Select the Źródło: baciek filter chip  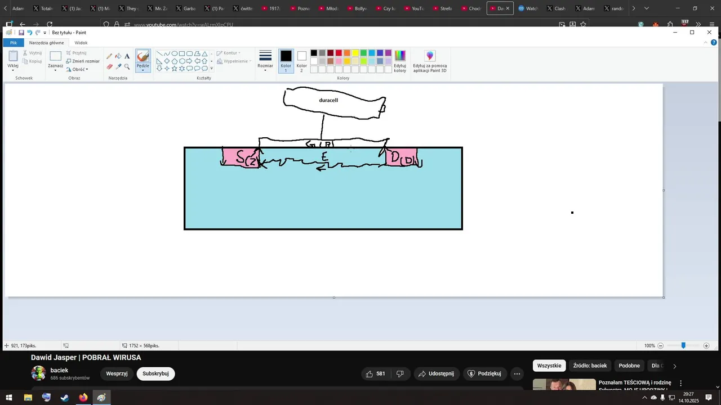click(590, 366)
